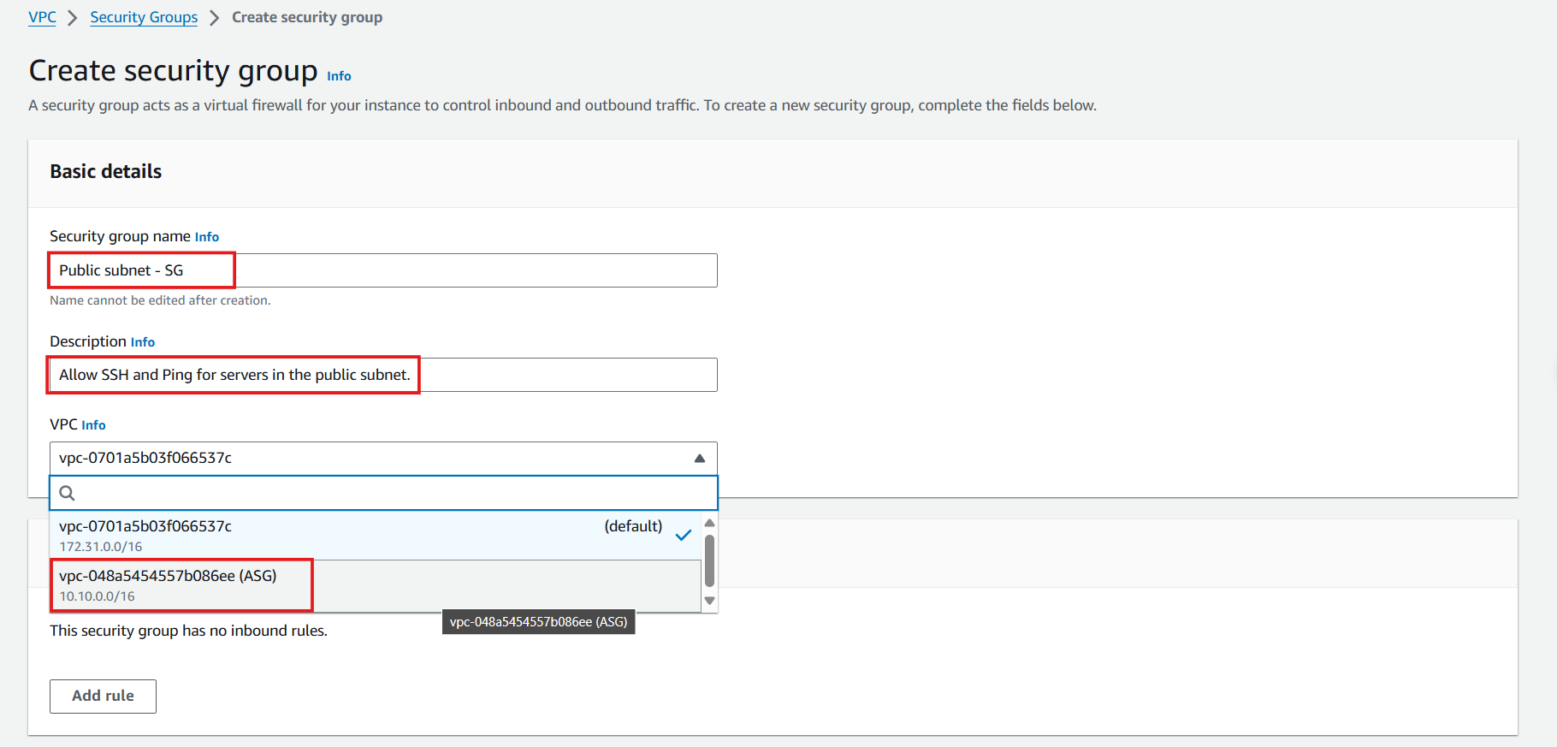Open Info link beside Create security group heading
The image size is (1557, 747).
(339, 76)
